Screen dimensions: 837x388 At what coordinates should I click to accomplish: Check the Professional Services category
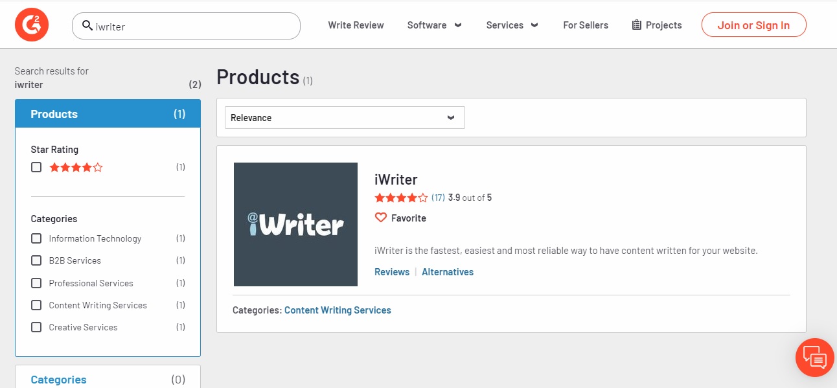point(36,283)
